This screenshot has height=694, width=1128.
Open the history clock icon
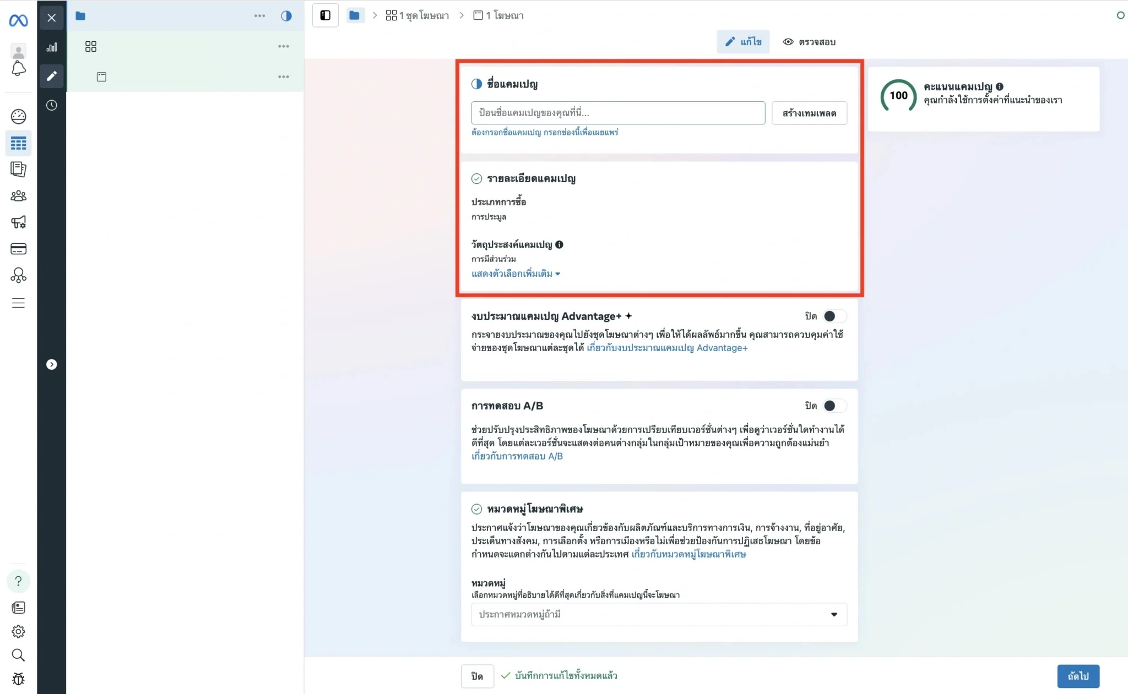pyautogui.click(x=52, y=105)
